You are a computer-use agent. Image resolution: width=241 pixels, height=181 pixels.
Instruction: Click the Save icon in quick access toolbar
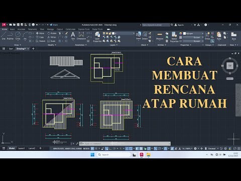[18, 25]
